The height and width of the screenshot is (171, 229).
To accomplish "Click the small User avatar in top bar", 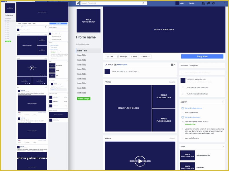I will coord(177,3).
